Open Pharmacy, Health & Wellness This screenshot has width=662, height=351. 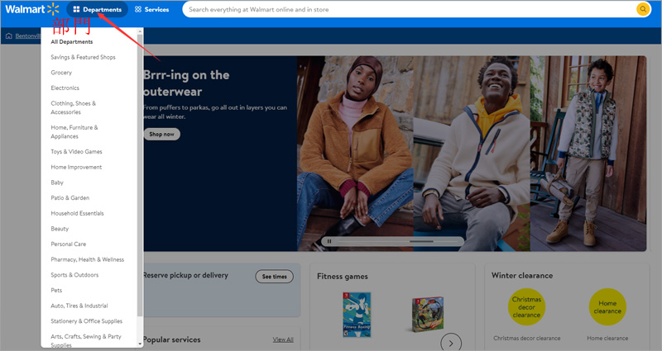click(88, 259)
